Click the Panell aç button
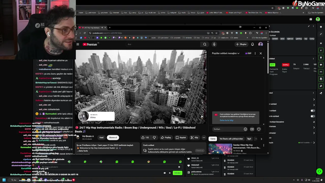The image size is (325, 183). (x=200, y=150)
